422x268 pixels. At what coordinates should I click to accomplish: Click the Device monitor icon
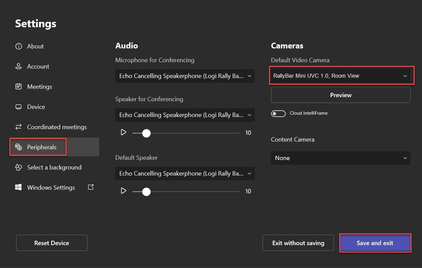tap(18, 107)
